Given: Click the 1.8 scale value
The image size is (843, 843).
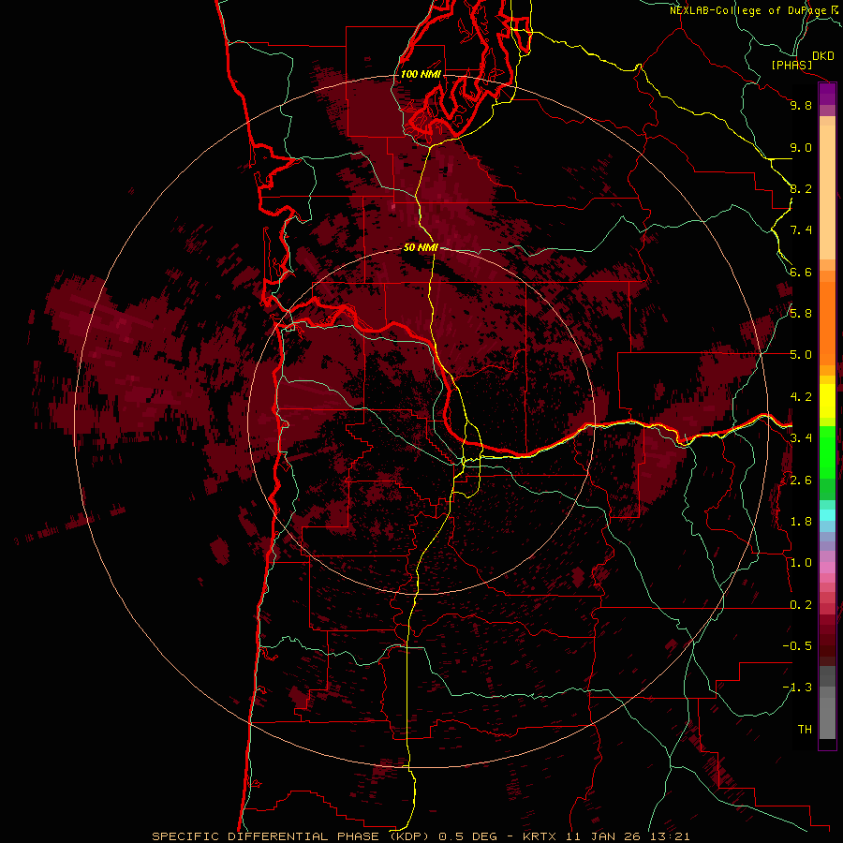Looking at the screenshot, I should pyautogui.click(x=801, y=522).
